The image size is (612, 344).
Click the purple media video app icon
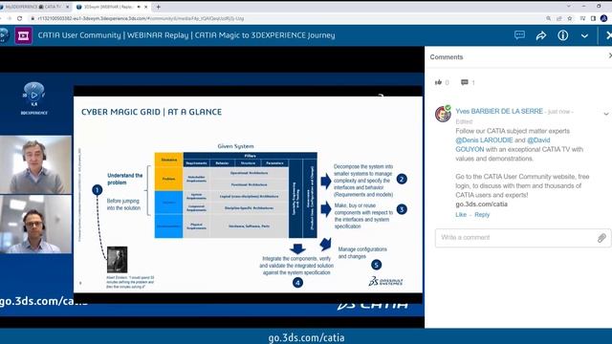pos(23,35)
